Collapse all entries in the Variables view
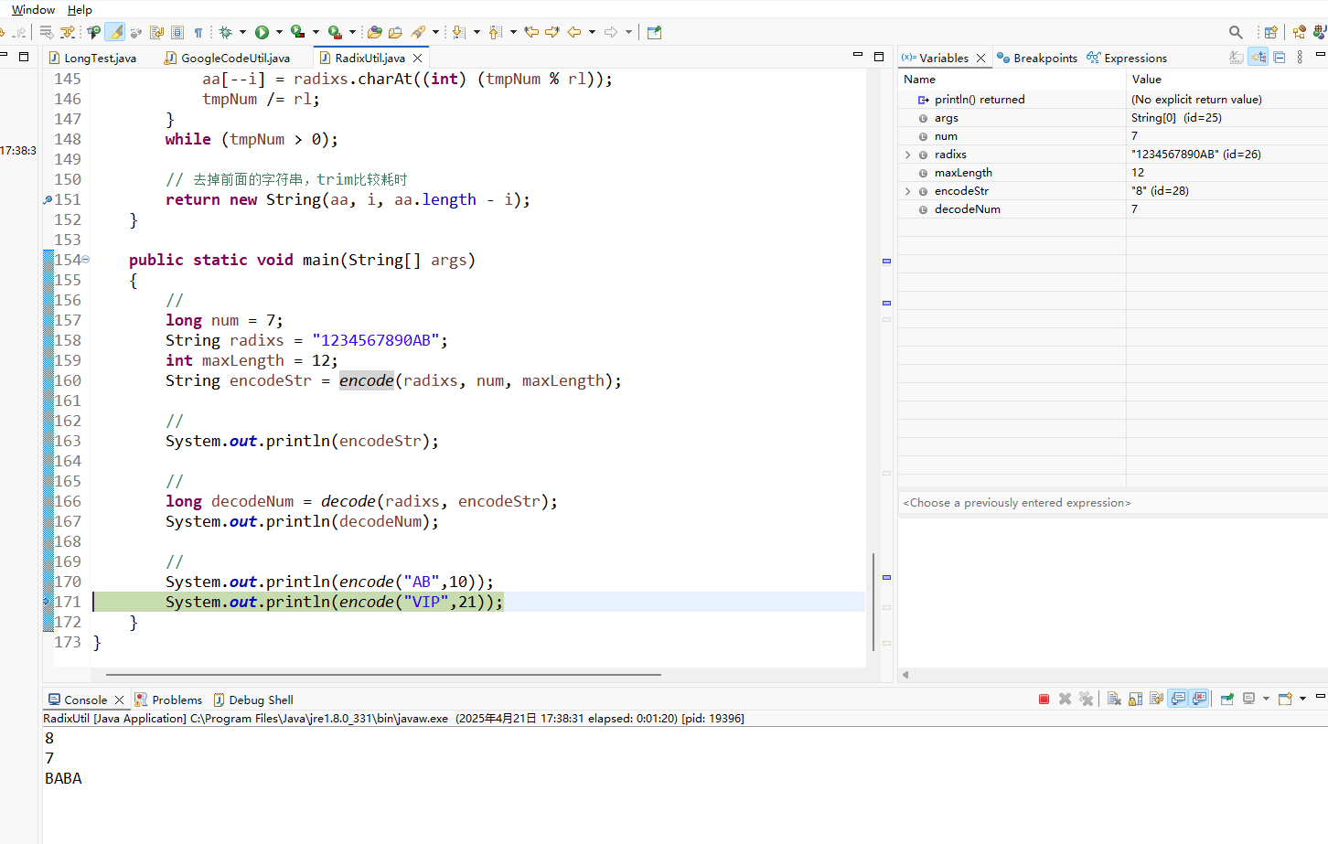This screenshot has height=844, width=1328. 1279,57
